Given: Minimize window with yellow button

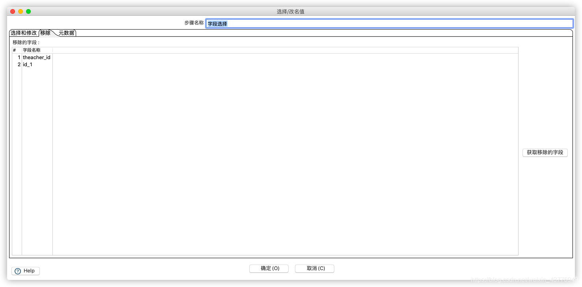Looking at the screenshot, I should click(21, 11).
